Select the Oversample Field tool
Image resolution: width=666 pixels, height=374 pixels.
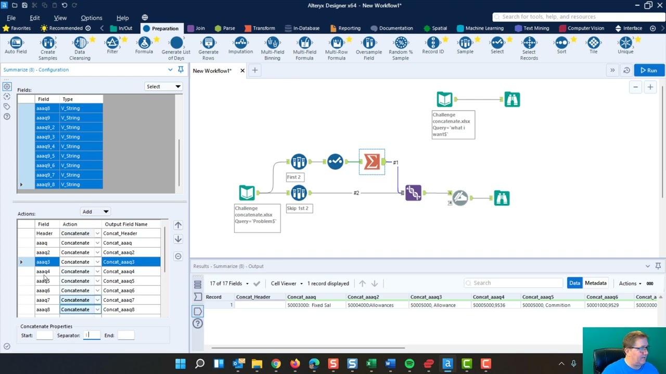pyautogui.click(x=368, y=48)
